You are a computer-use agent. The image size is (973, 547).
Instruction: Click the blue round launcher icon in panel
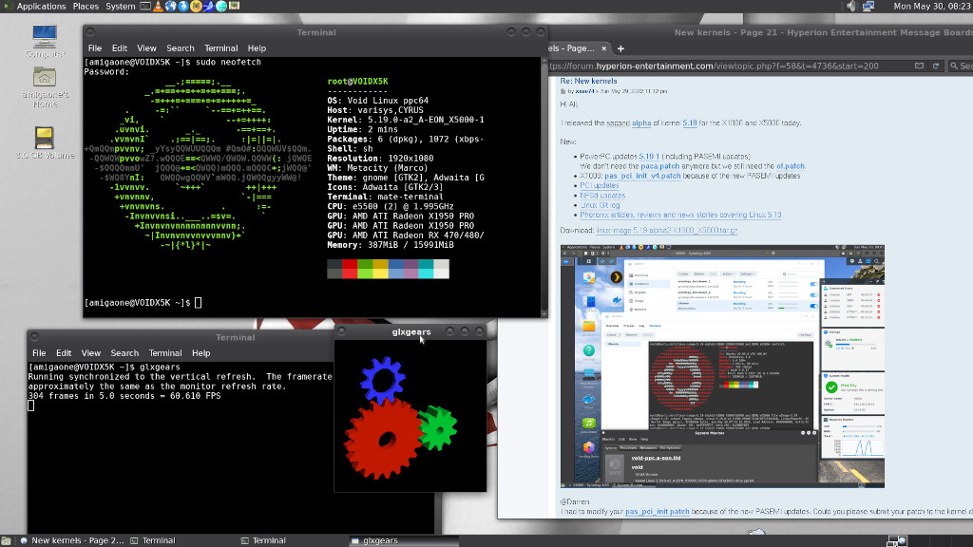(x=183, y=7)
